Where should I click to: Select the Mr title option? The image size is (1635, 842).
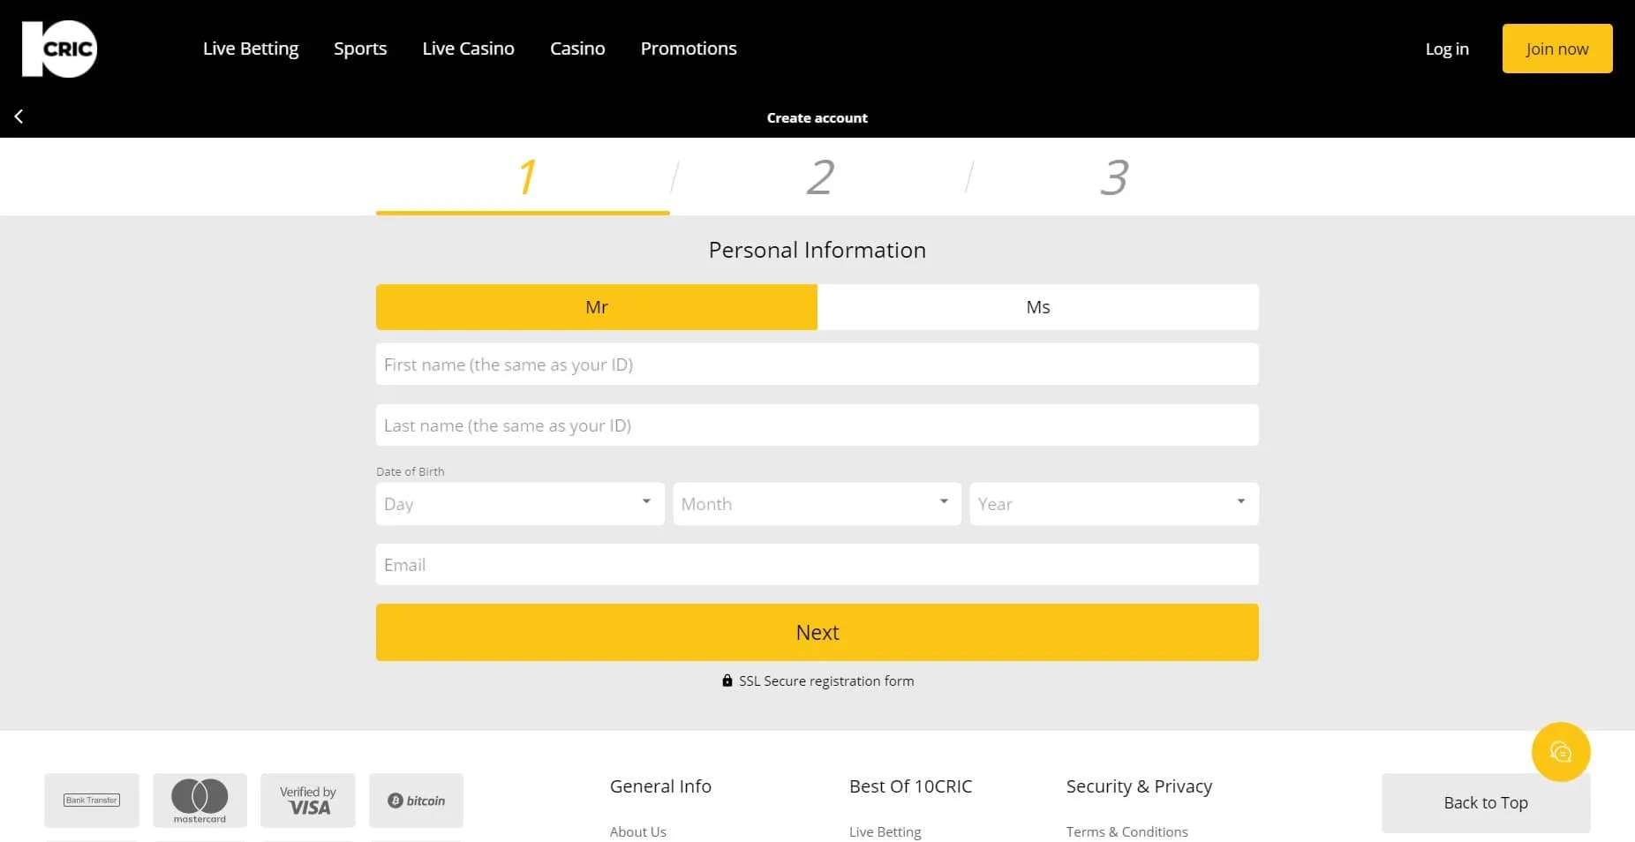pos(596,307)
